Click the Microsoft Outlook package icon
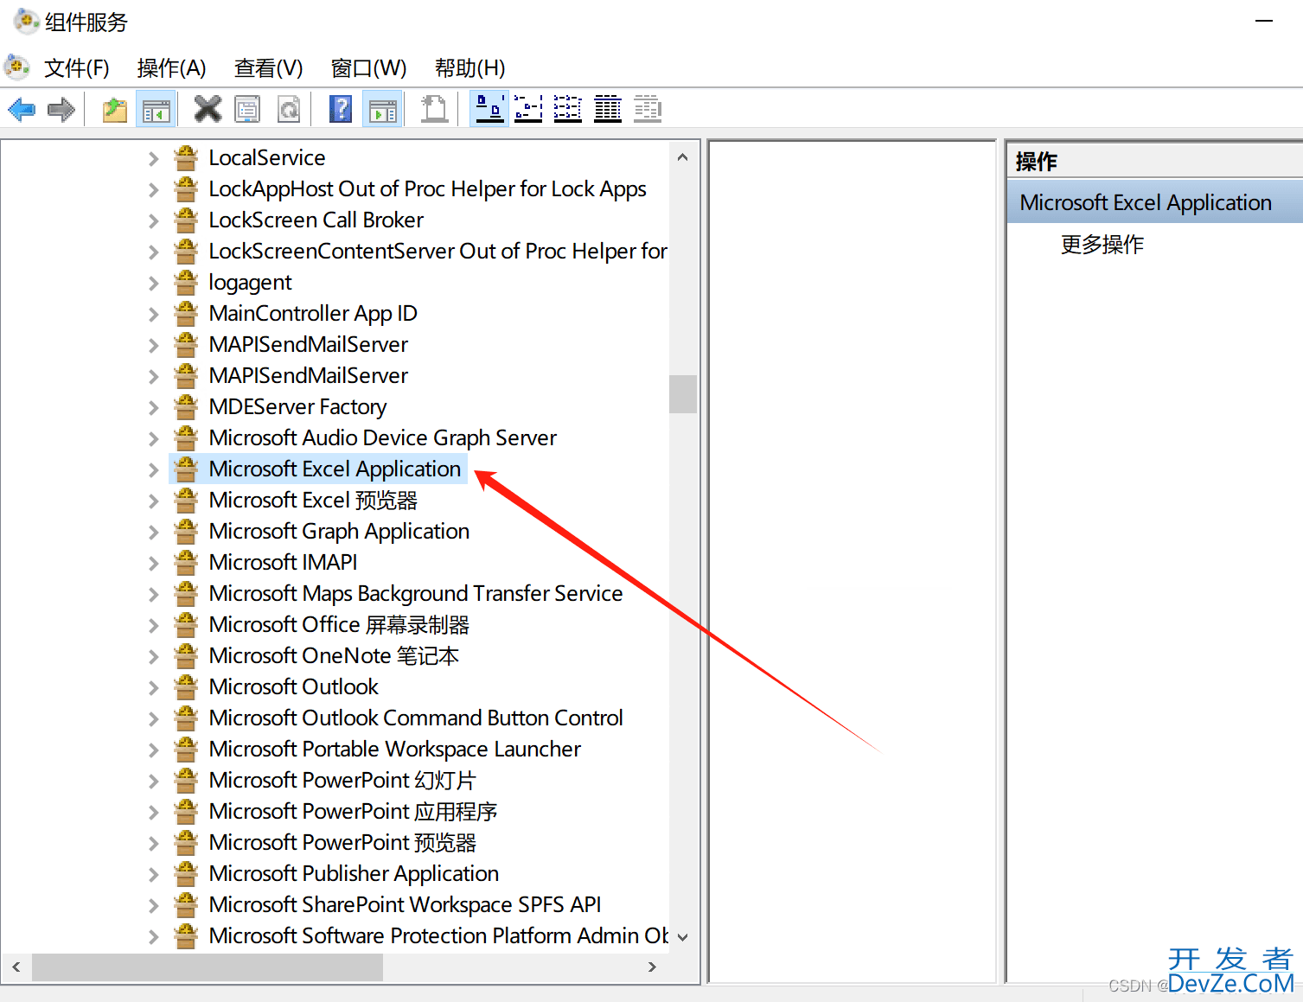 click(186, 687)
